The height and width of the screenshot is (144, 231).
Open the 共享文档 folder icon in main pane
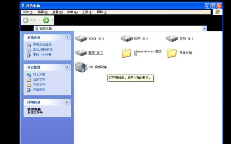[172, 53]
